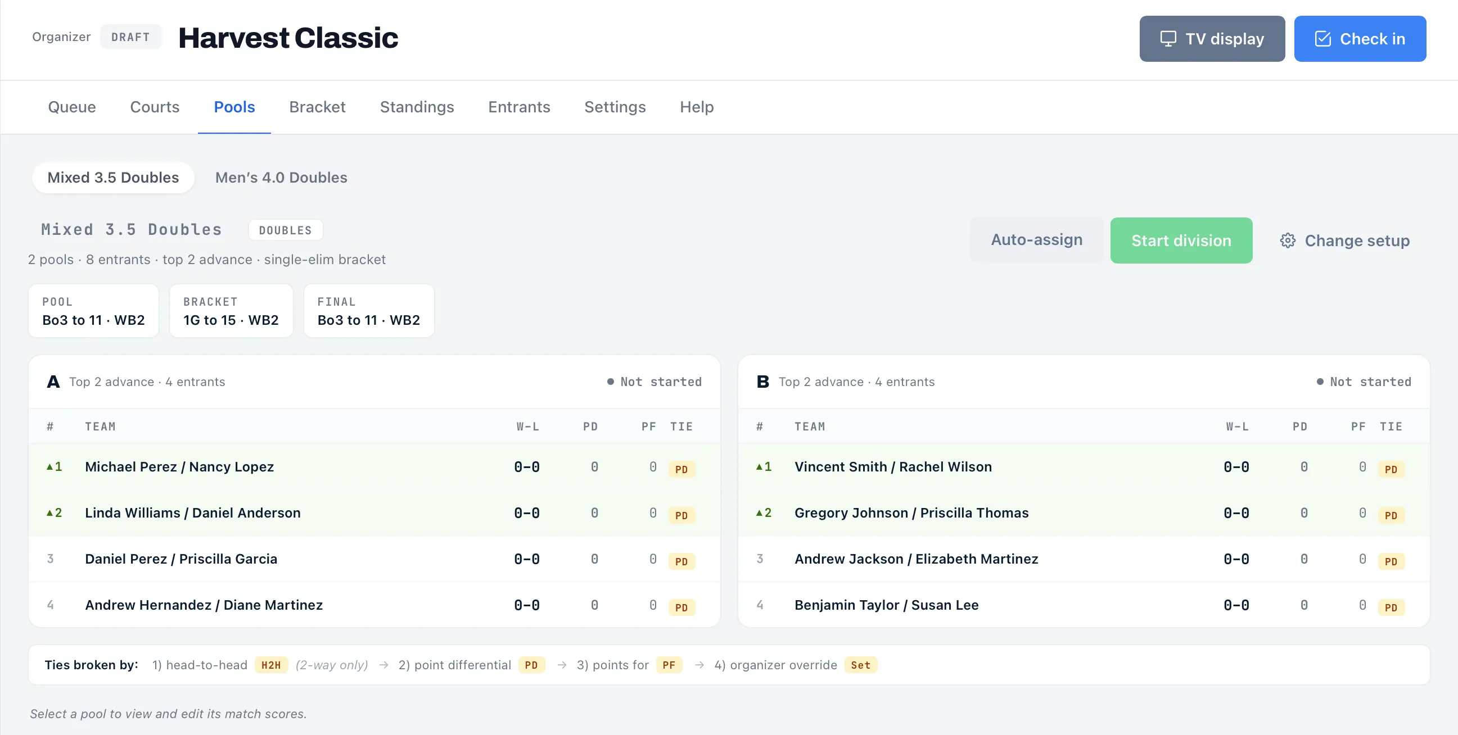Click the advancing arrow marker for Vincent Smith seed 1
The width and height of the screenshot is (1458, 735).
pyautogui.click(x=760, y=467)
